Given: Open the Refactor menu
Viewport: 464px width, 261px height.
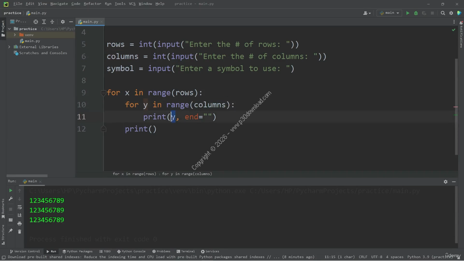Looking at the screenshot, I should pyautogui.click(x=92, y=4).
